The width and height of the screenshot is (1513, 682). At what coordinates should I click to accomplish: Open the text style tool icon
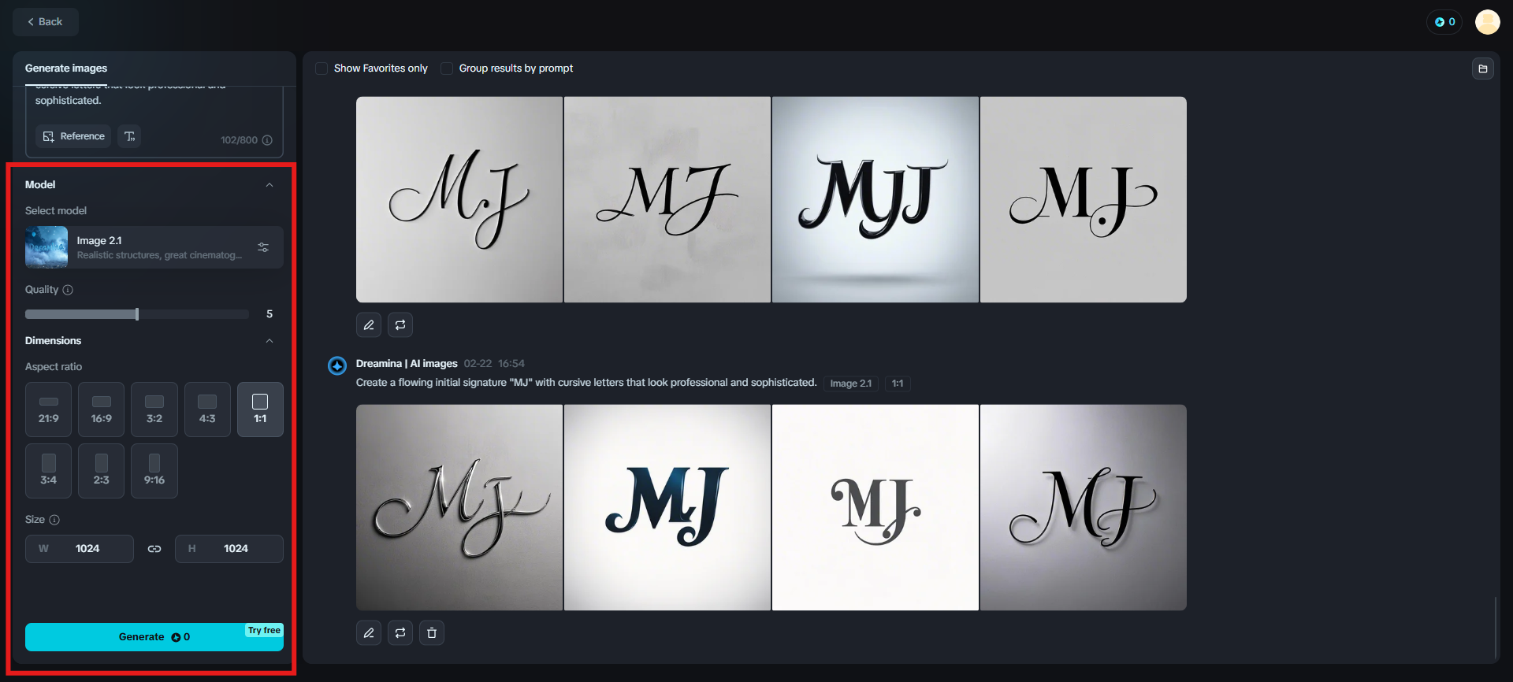tap(129, 136)
